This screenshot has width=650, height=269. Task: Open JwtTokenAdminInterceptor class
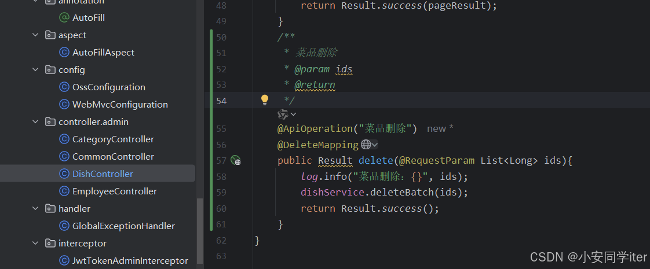130,261
